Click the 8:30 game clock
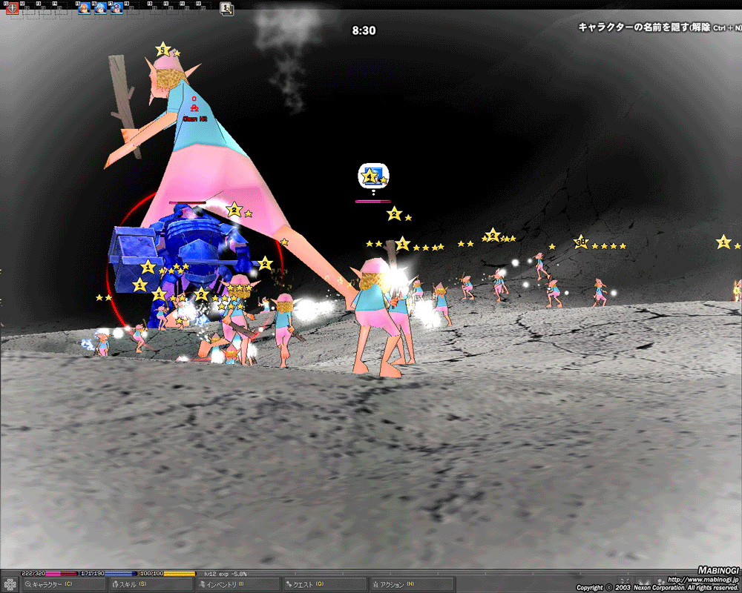Image resolution: width=742 pixels, height=593 pixels. tap(364, 30)
